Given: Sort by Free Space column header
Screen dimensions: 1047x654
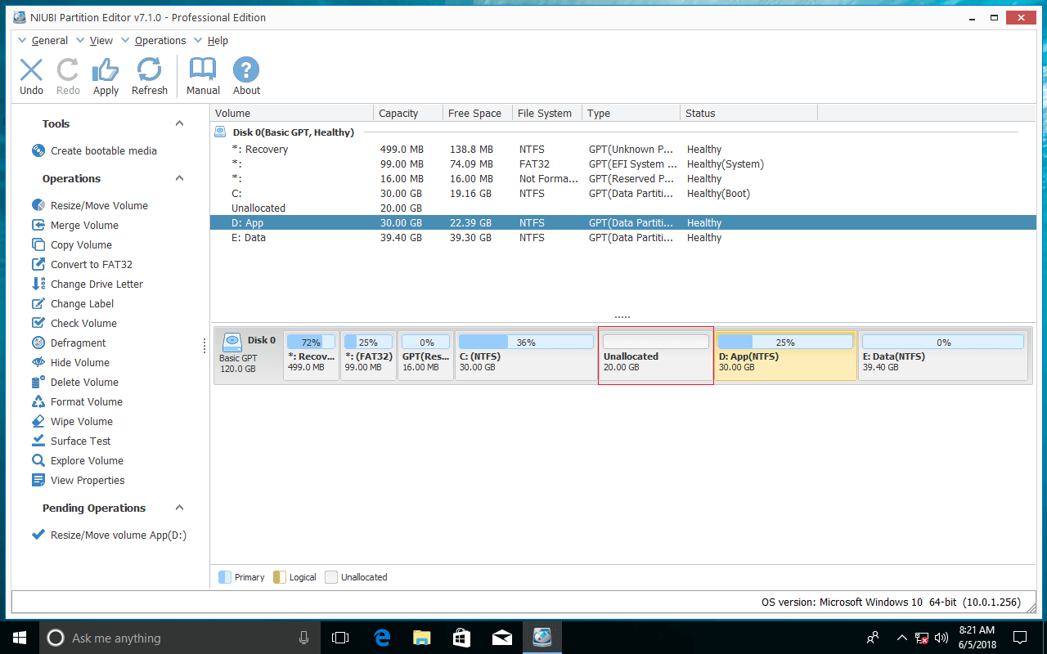Looking at the screenshot, I should click(478, 113).
